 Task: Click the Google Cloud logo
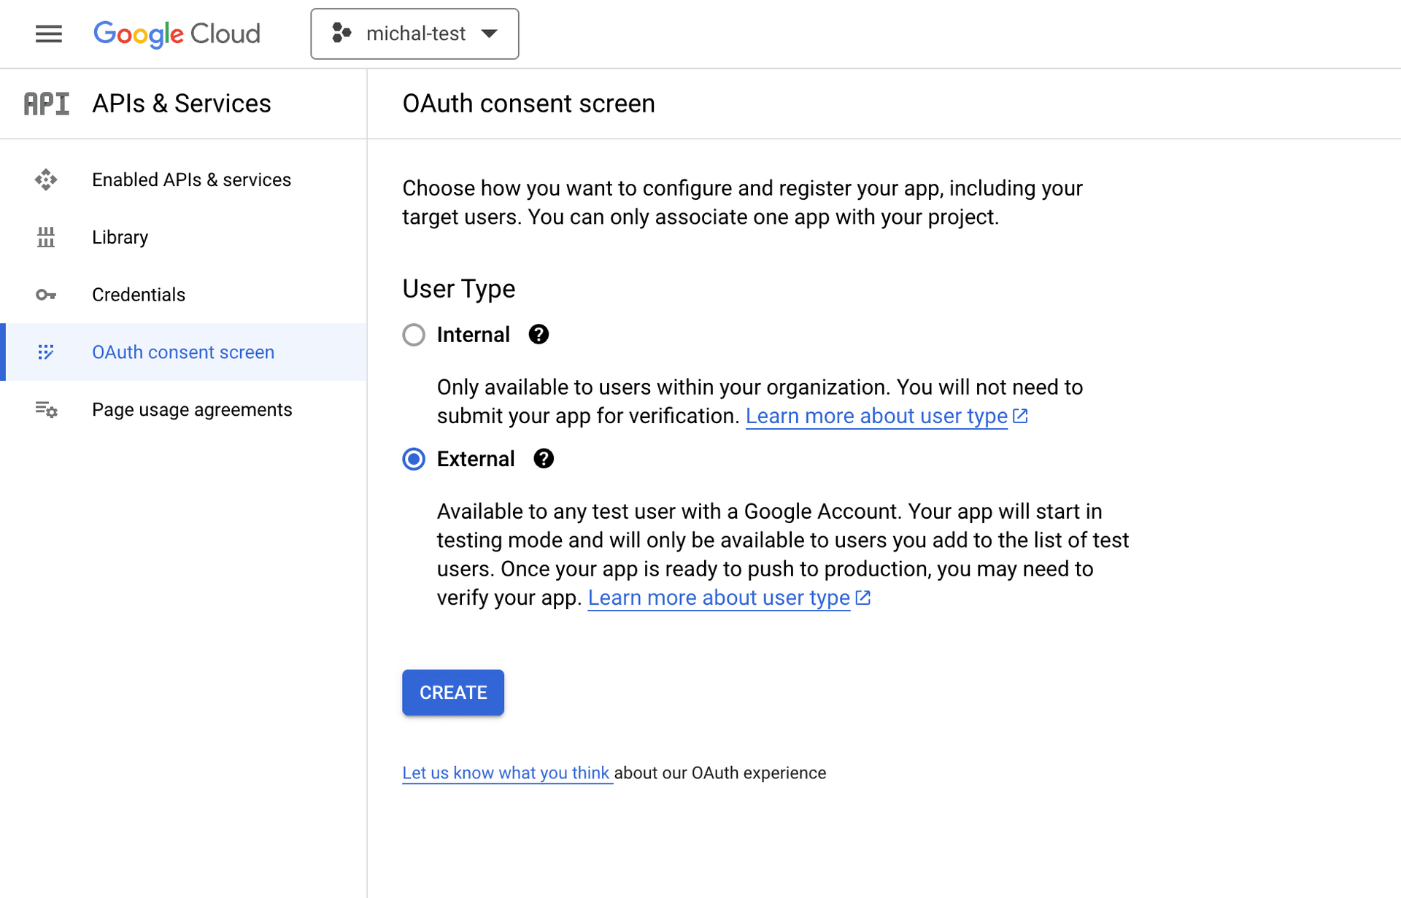pos(177,34)
